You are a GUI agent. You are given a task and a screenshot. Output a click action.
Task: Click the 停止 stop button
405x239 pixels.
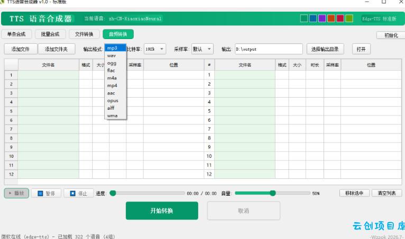[79, 193]
